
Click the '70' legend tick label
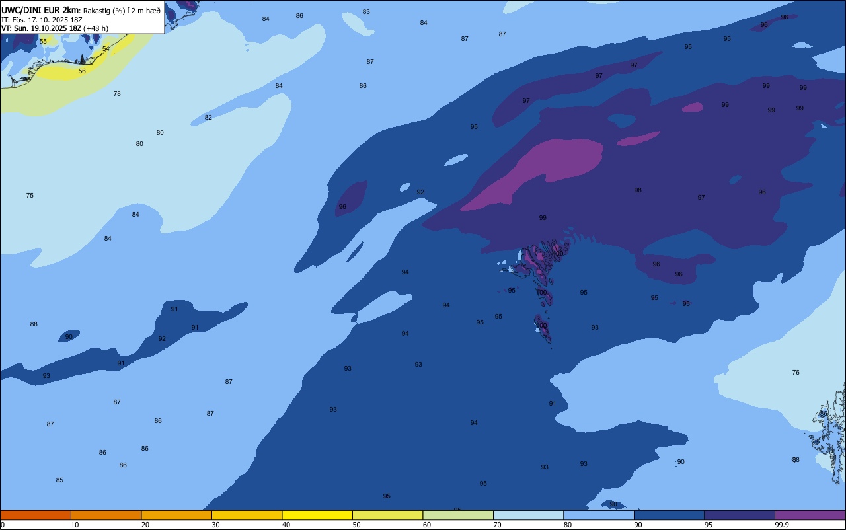point(498,525)
